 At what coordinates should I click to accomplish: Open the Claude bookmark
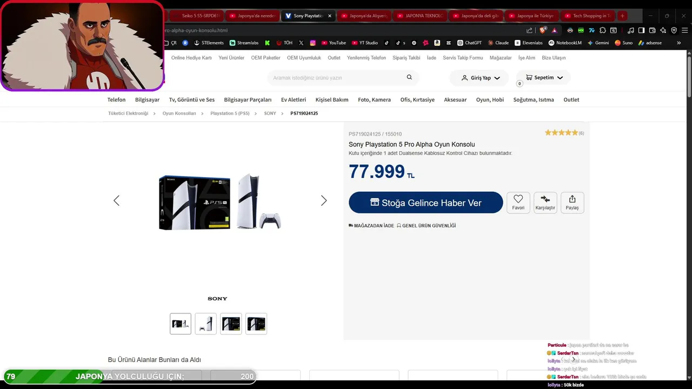point(498,43)
